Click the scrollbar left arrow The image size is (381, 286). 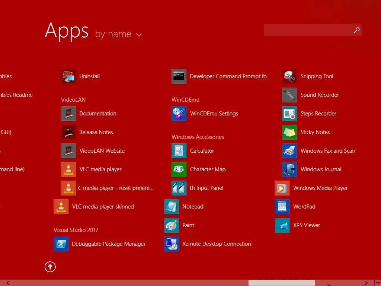click(x=8, y=283)
